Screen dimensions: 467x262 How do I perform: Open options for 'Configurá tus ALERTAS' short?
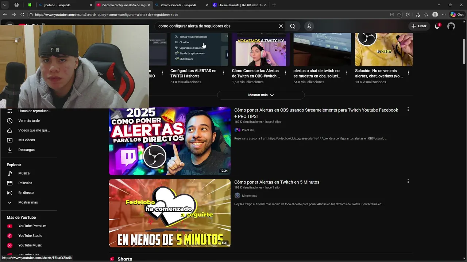pyautogui.click(x=224, y=73)
